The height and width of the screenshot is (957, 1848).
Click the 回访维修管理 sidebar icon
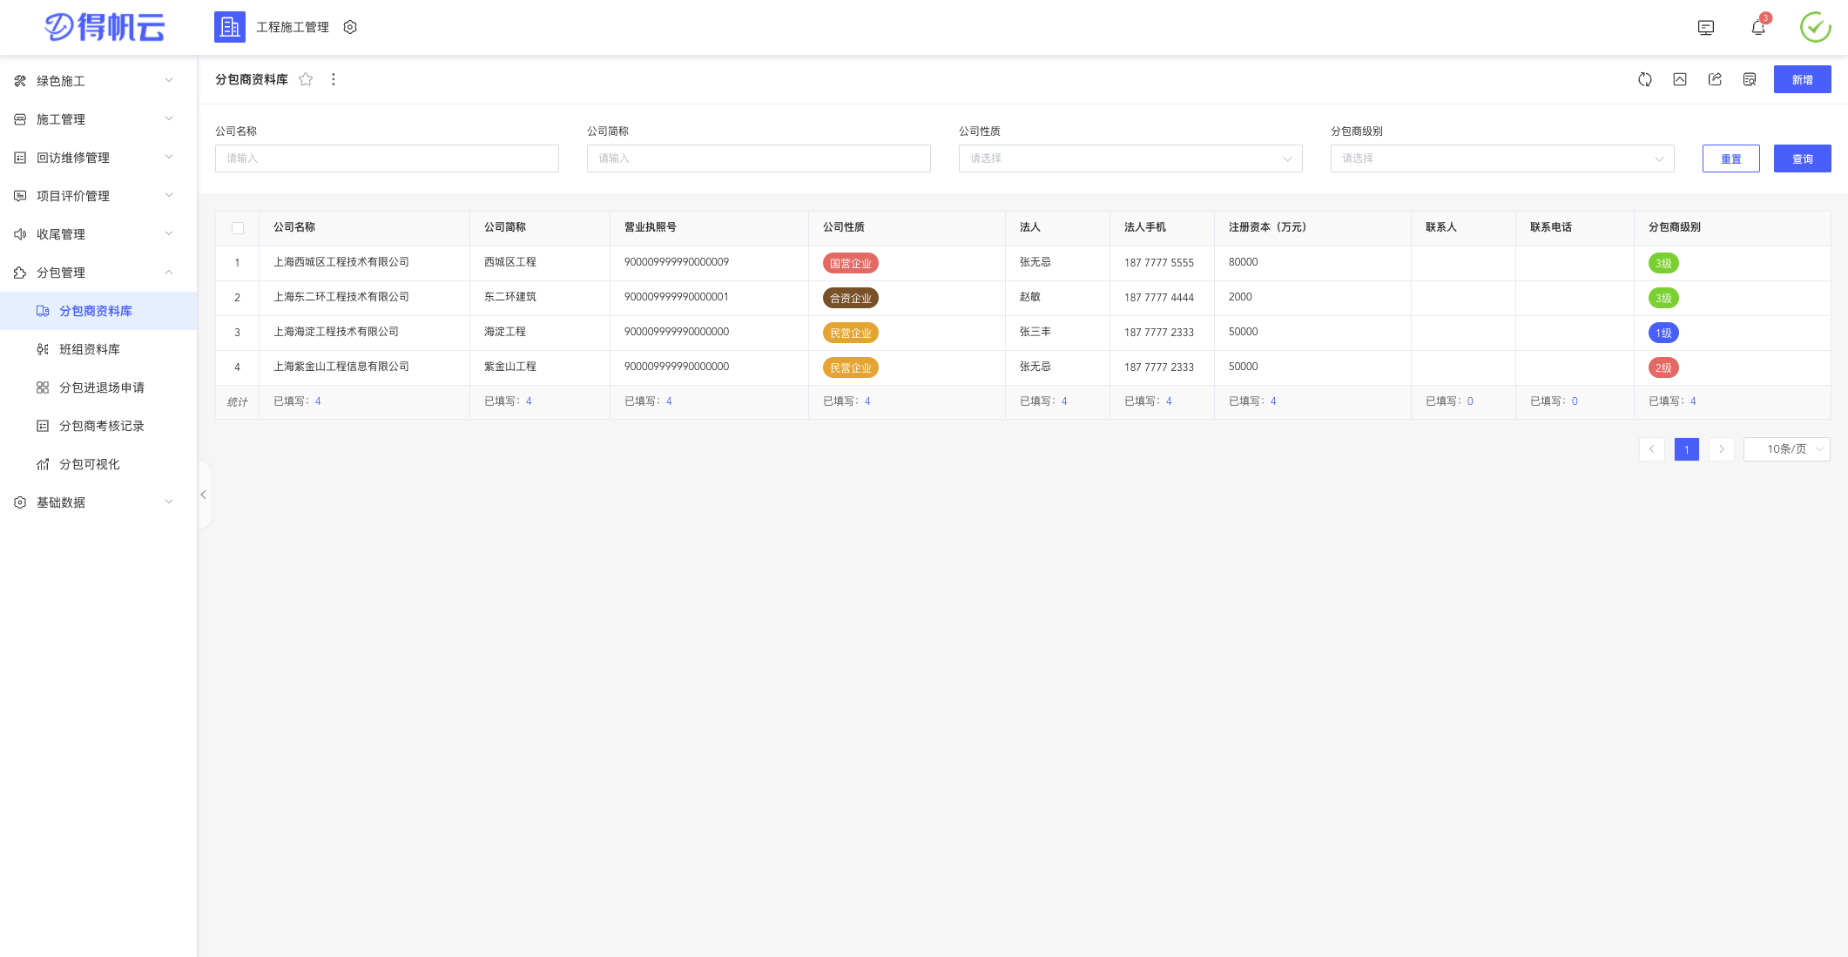click(20, 158)
